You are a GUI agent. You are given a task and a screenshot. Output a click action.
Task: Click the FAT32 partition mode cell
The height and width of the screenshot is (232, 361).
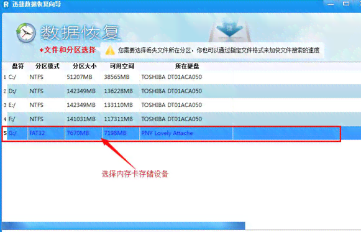coord(37,133)
